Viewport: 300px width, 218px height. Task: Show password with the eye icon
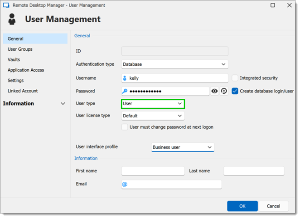[214, 91]
